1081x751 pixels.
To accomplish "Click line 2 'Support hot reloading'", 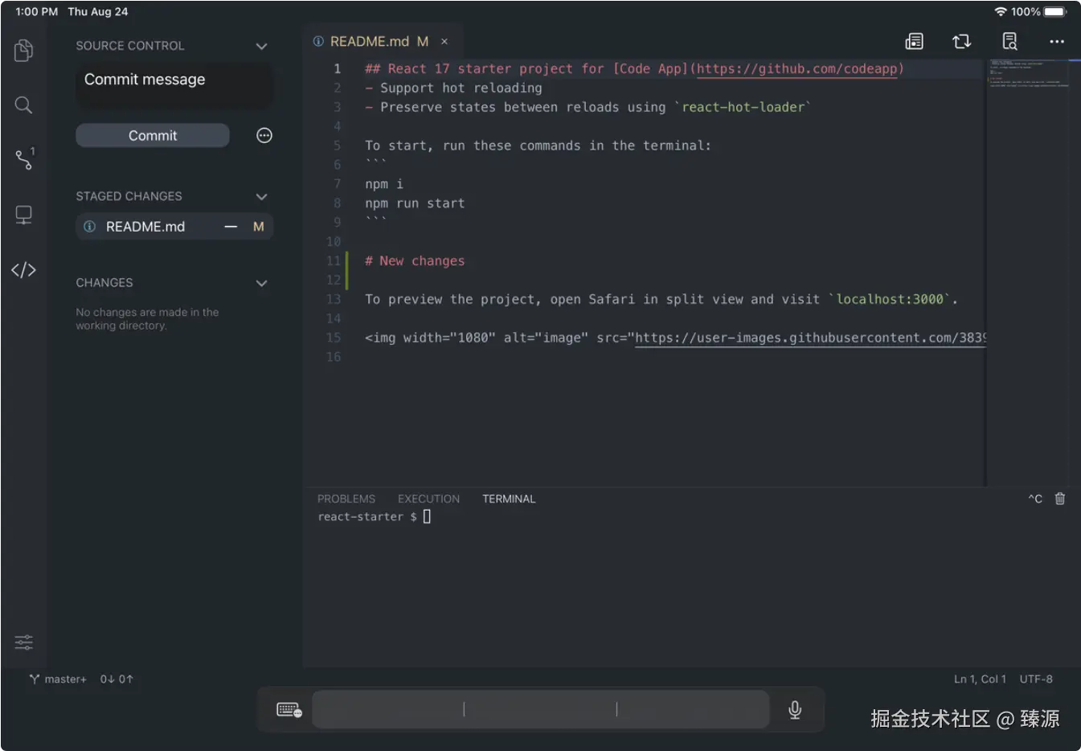I will (x=461, y=88).
